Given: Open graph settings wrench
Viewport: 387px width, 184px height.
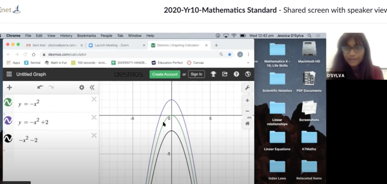Looking at the screenshot, I should pyautogui.click(x=247, y=88).
